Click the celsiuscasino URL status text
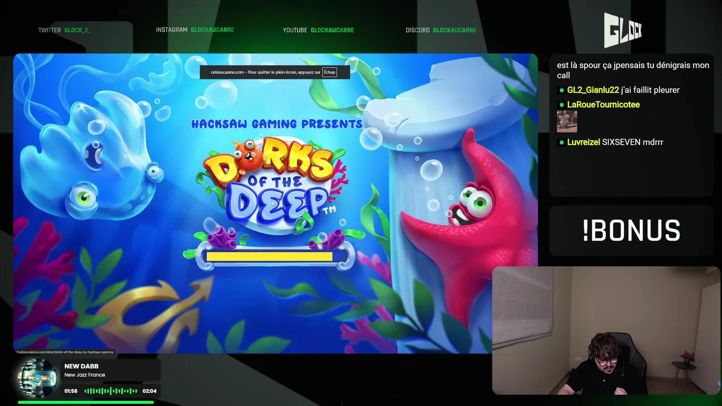The width and height of the screenshot is (722, 406). click(x=65, y=352)
